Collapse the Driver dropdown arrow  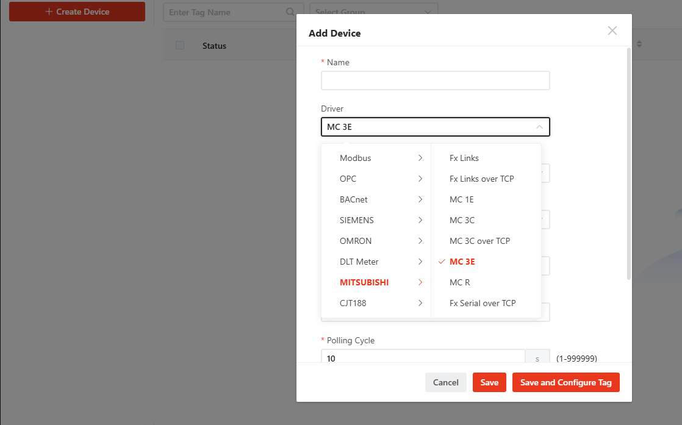click(539, 127)
